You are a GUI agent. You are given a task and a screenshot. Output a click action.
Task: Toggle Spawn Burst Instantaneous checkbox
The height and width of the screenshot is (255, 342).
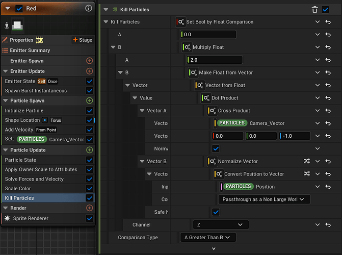pyautogui.click(x=90, y=91)
